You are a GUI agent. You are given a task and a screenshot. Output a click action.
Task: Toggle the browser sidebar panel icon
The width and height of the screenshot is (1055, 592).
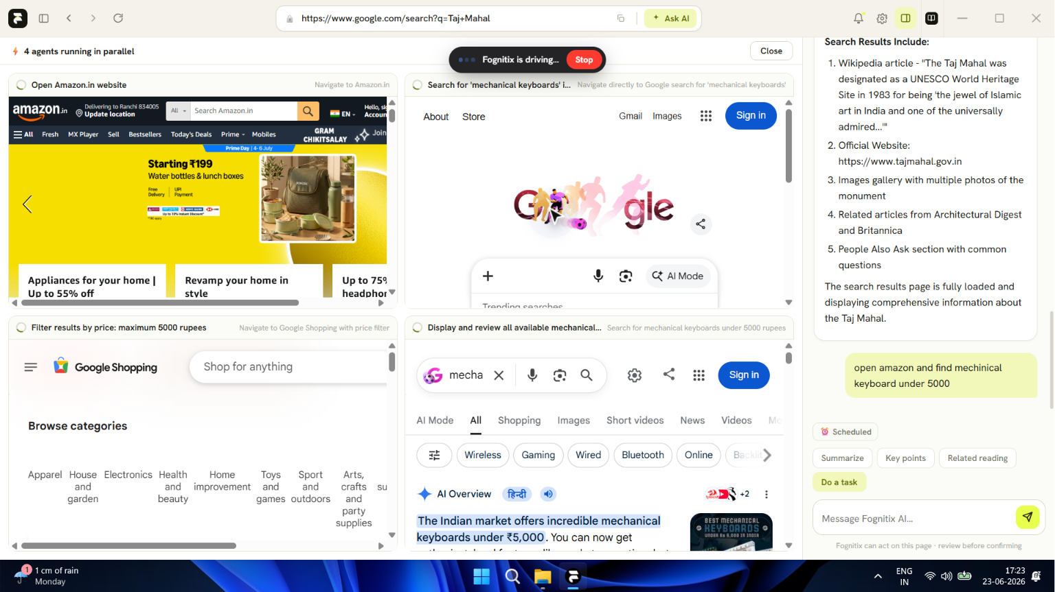point(44,19)
